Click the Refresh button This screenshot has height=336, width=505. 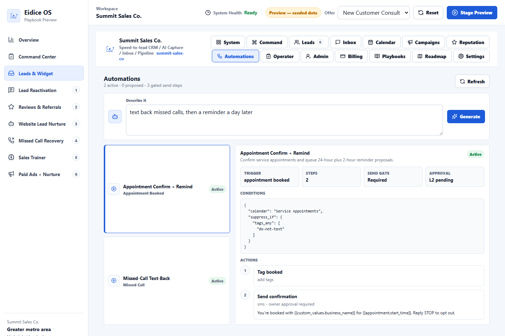coord(472,81)
